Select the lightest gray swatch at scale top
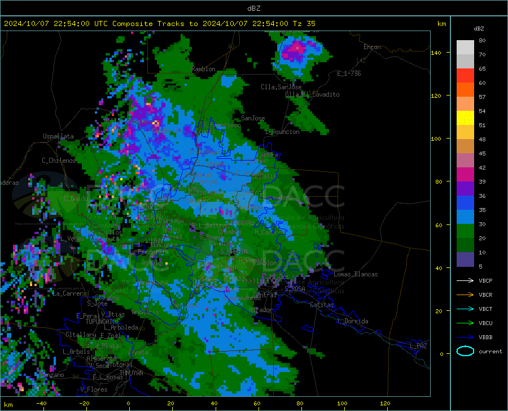 coord(465,47)
